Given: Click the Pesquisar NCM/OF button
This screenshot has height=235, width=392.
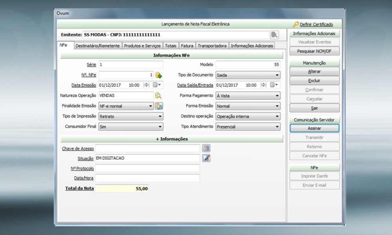Looking at the screenshot, I should click(x=314, y=51).
